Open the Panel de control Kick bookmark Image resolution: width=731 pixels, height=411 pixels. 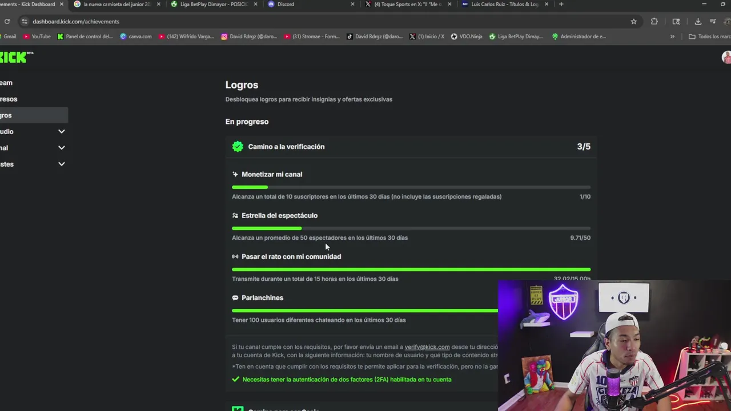(85, 37)
